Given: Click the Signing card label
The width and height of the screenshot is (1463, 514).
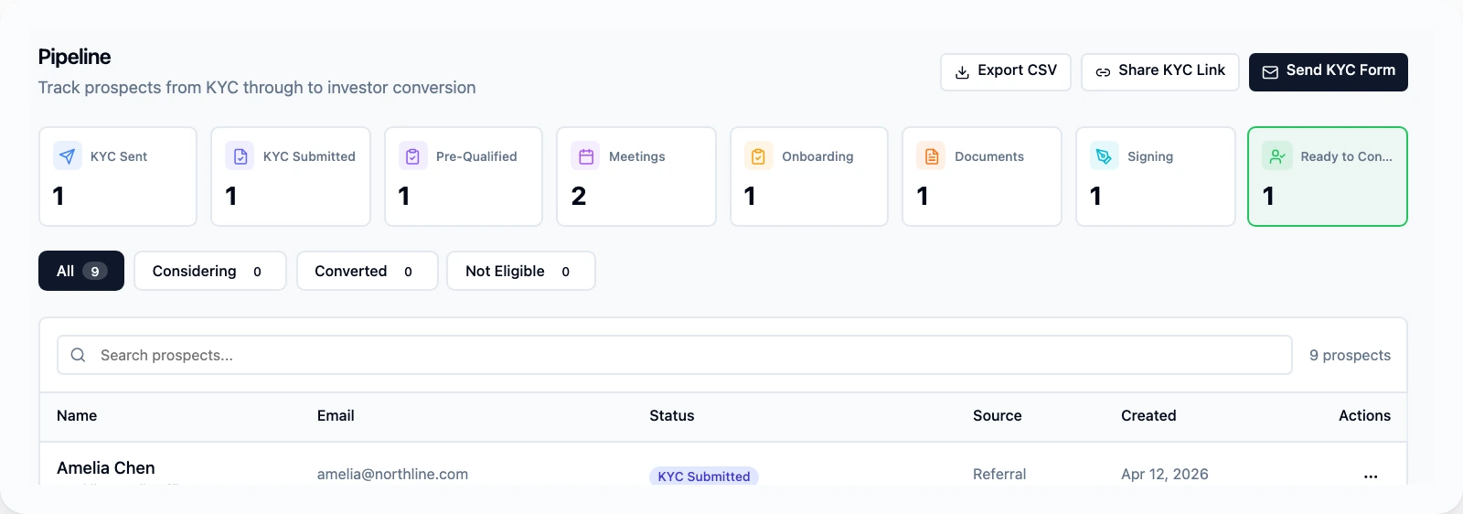Looking at the screenshot, I should point(1150,156).
